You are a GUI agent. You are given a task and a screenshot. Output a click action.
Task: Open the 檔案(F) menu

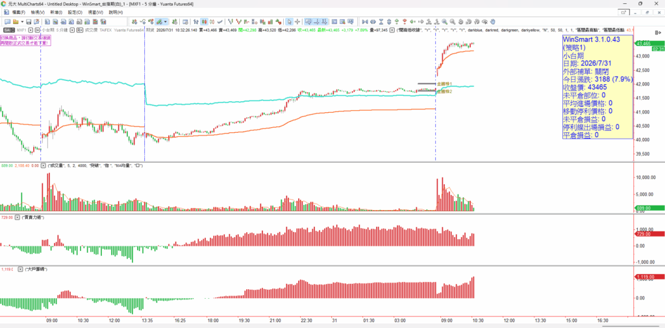18,12
